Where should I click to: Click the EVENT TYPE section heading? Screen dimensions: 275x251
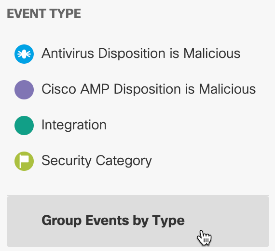pyautogui.click(x=44, y=14)
